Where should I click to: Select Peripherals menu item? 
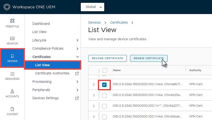41,90
